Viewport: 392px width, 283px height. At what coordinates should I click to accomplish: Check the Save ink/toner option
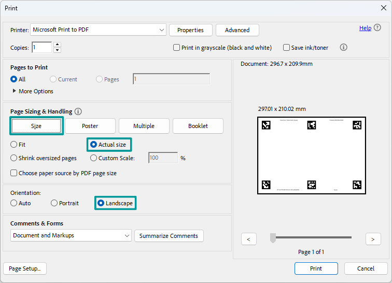[287, 48]
